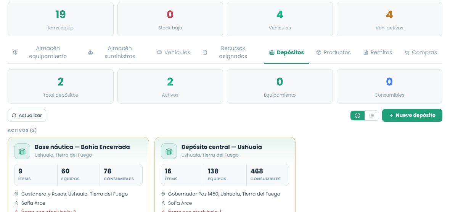Open the Recursos asignados tab
Image resolution: width=450 pixels, height=212 pixels.
[228, 52]
